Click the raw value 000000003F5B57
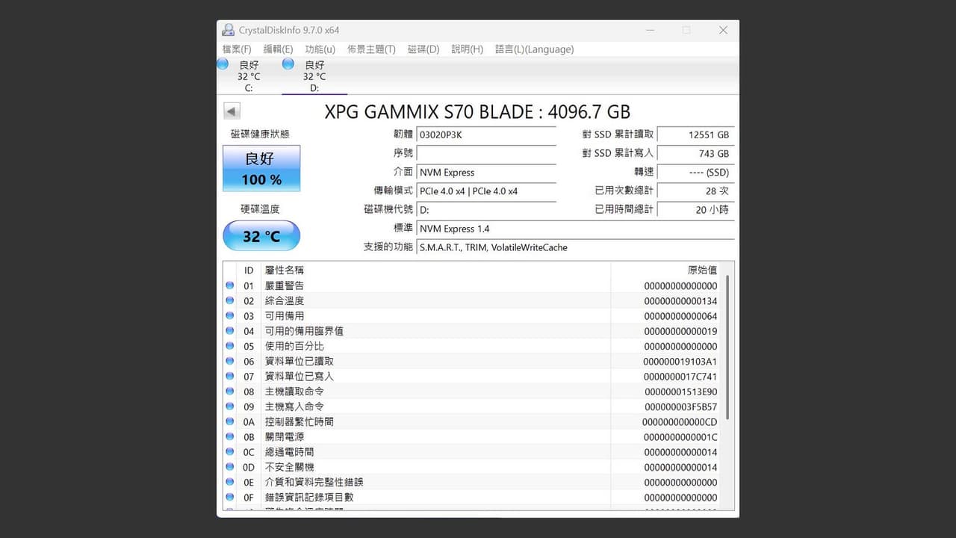Viewport: 956px width, 538px height. tap(680, 406)
